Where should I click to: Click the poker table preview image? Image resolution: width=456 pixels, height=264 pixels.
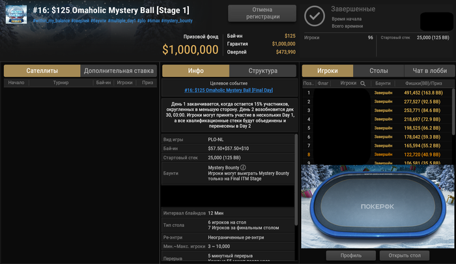coord(377,207)
